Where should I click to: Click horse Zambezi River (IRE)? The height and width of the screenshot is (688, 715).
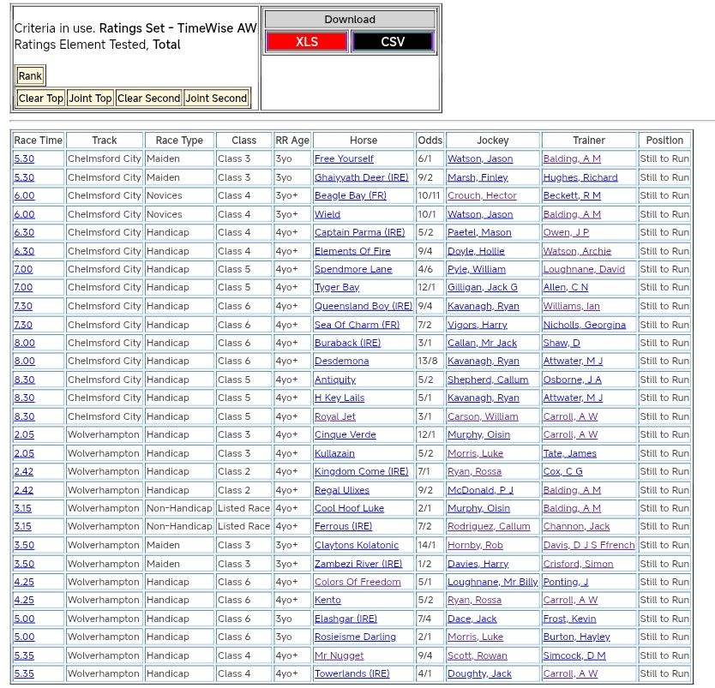(x=357, y=564)
